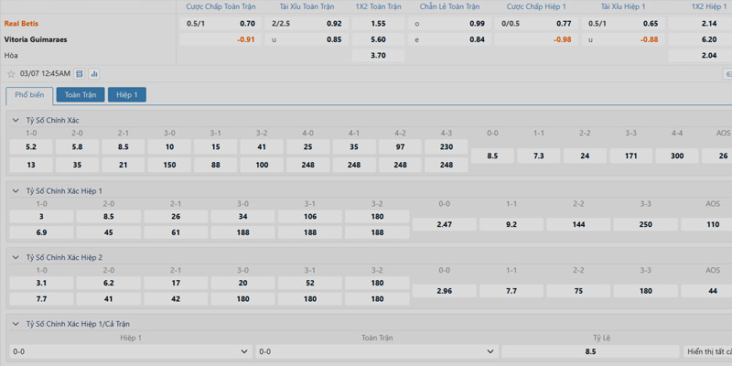Select Real Betis handicap odds 0.70

[221, 24]
